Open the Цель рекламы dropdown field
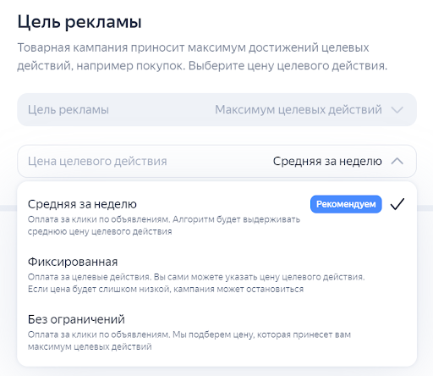433x376 pixels. click(x=216, y=110)
